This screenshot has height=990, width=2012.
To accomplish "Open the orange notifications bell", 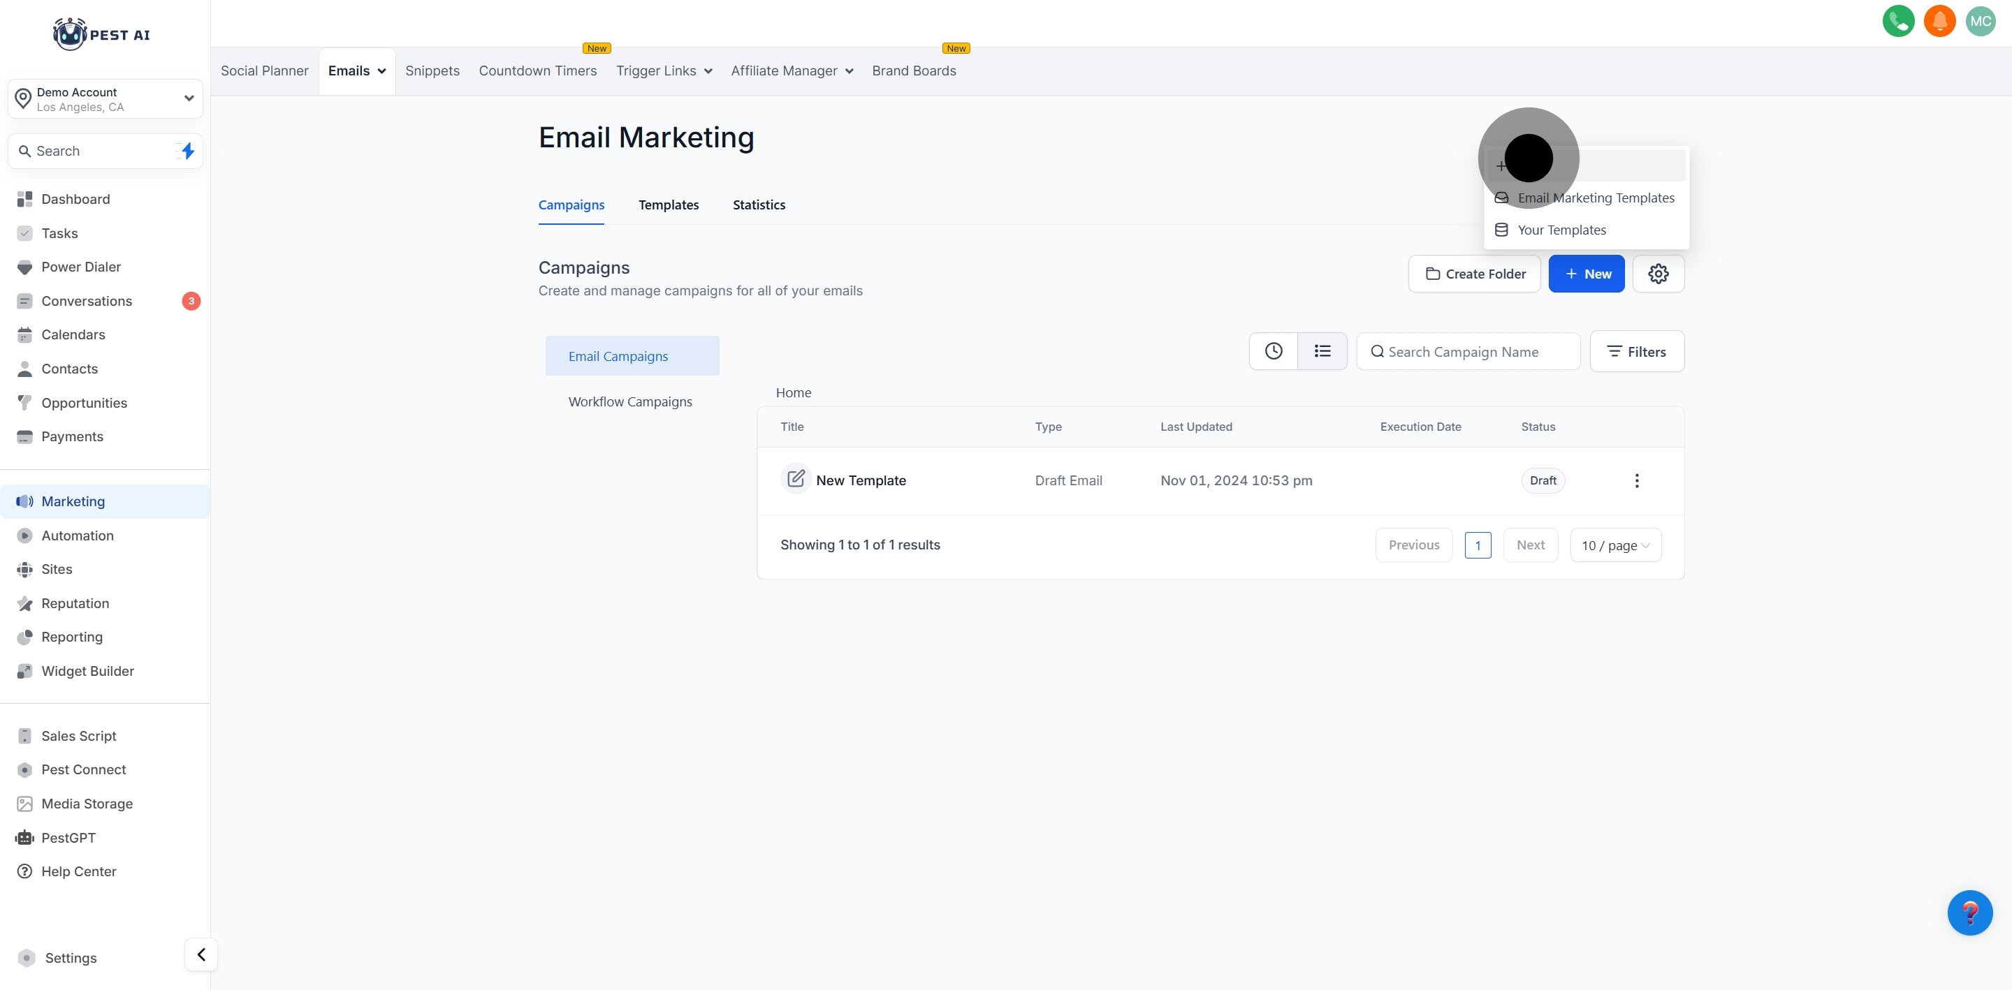I will [1939, 21].
